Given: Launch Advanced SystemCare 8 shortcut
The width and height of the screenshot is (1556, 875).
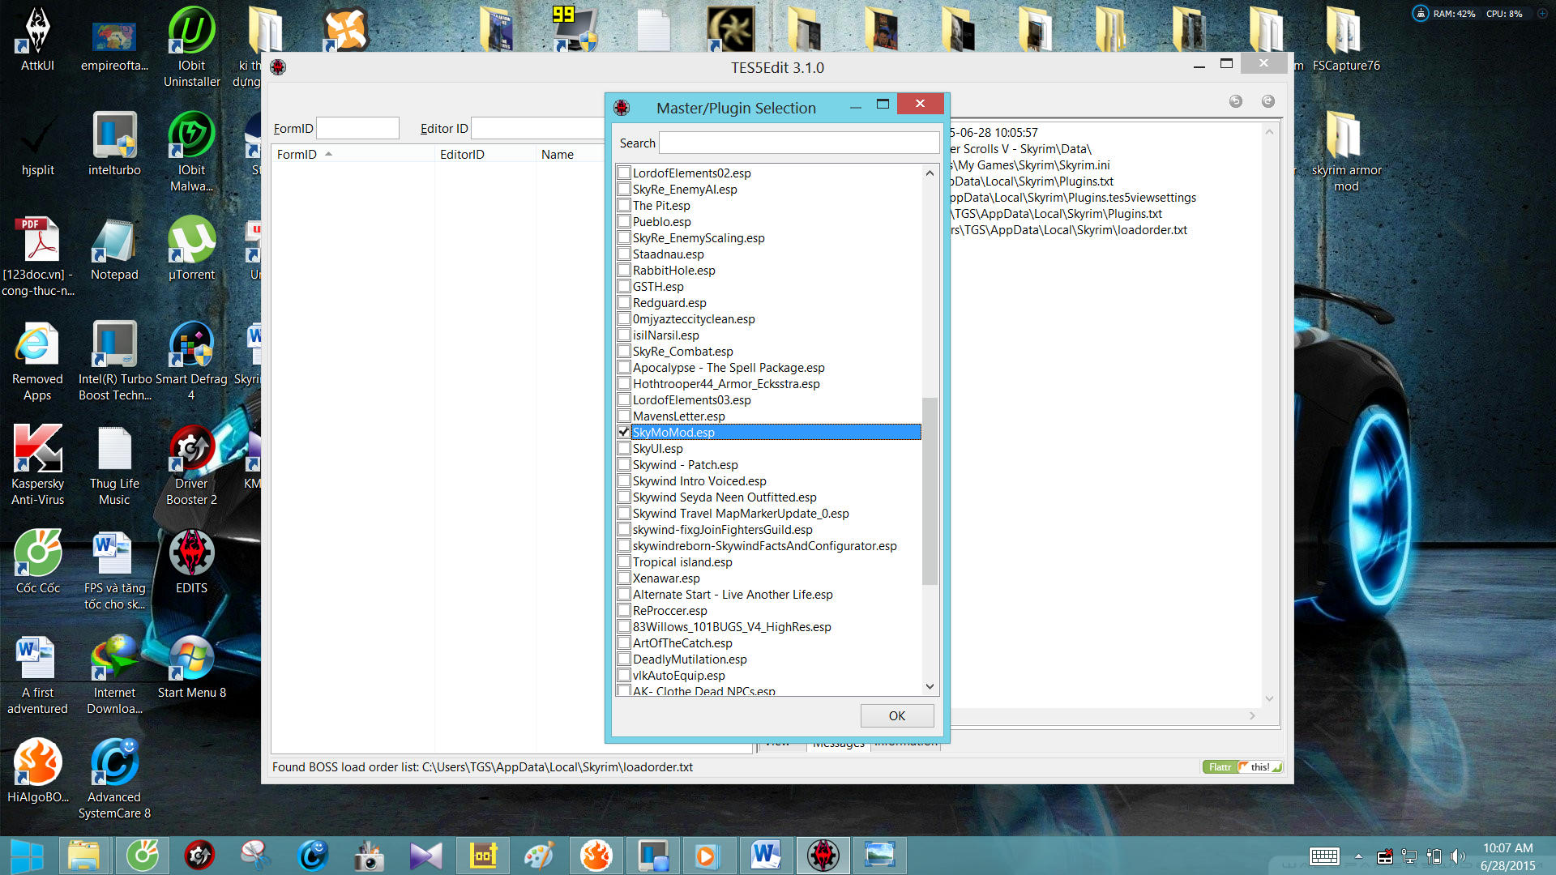Looking at the screenshot, I should (x=114, y=779).
